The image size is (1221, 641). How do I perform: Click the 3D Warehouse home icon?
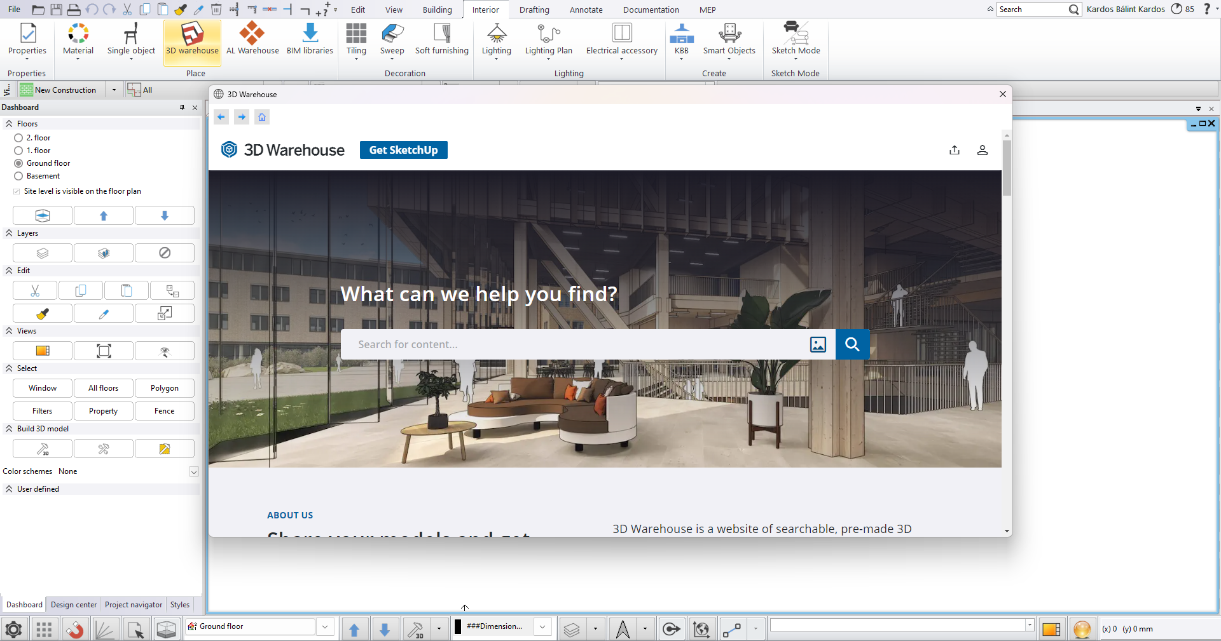pyautogui.click(x=262, y=117)
